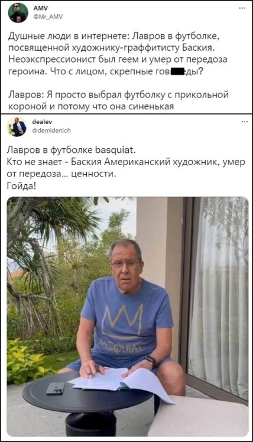The image size is (253, 442).
Task: Click the 'Гойда!' line in dealev's tweet
Action: 21,186
